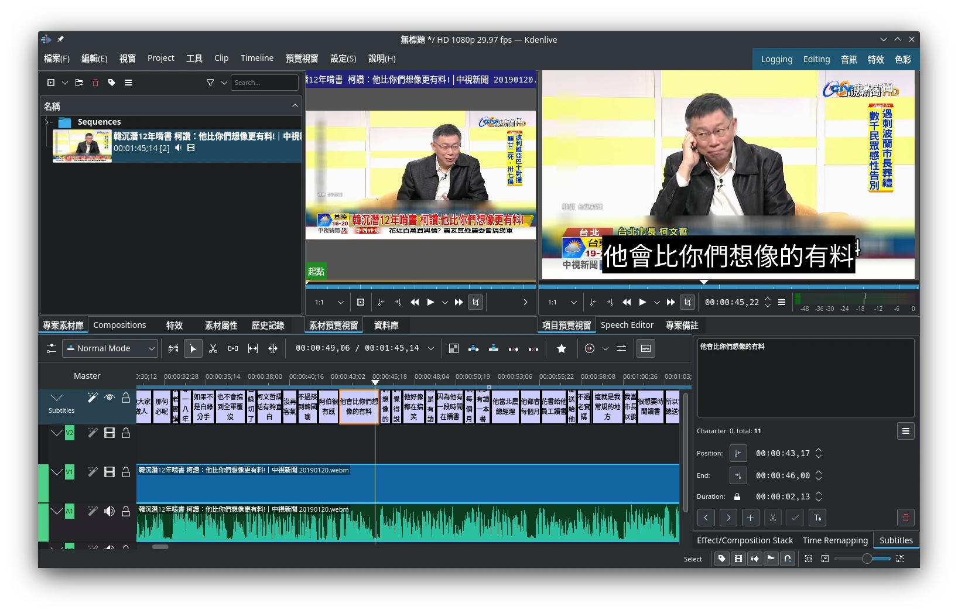Click the bin search field
958x613 pixels.
click(x=264, y=83)
